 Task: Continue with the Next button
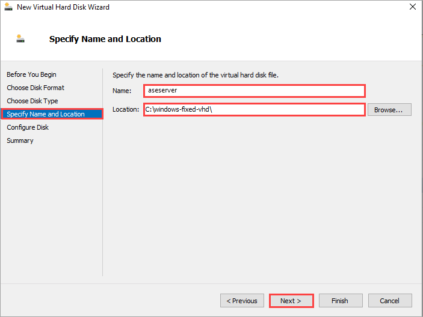pos(291,301)
